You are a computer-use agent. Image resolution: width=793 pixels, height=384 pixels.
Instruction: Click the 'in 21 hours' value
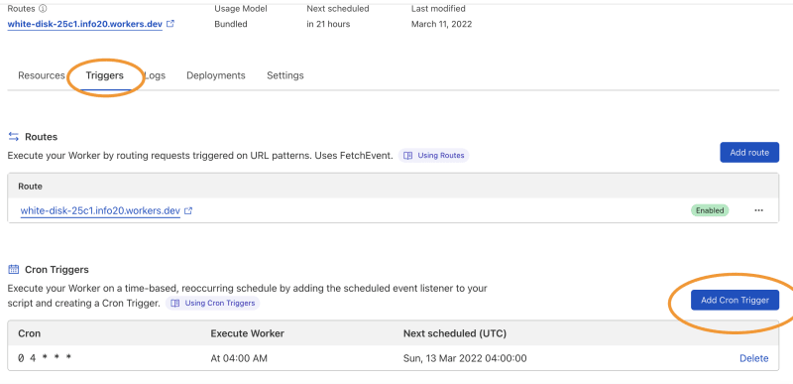[x=328, y=24]
